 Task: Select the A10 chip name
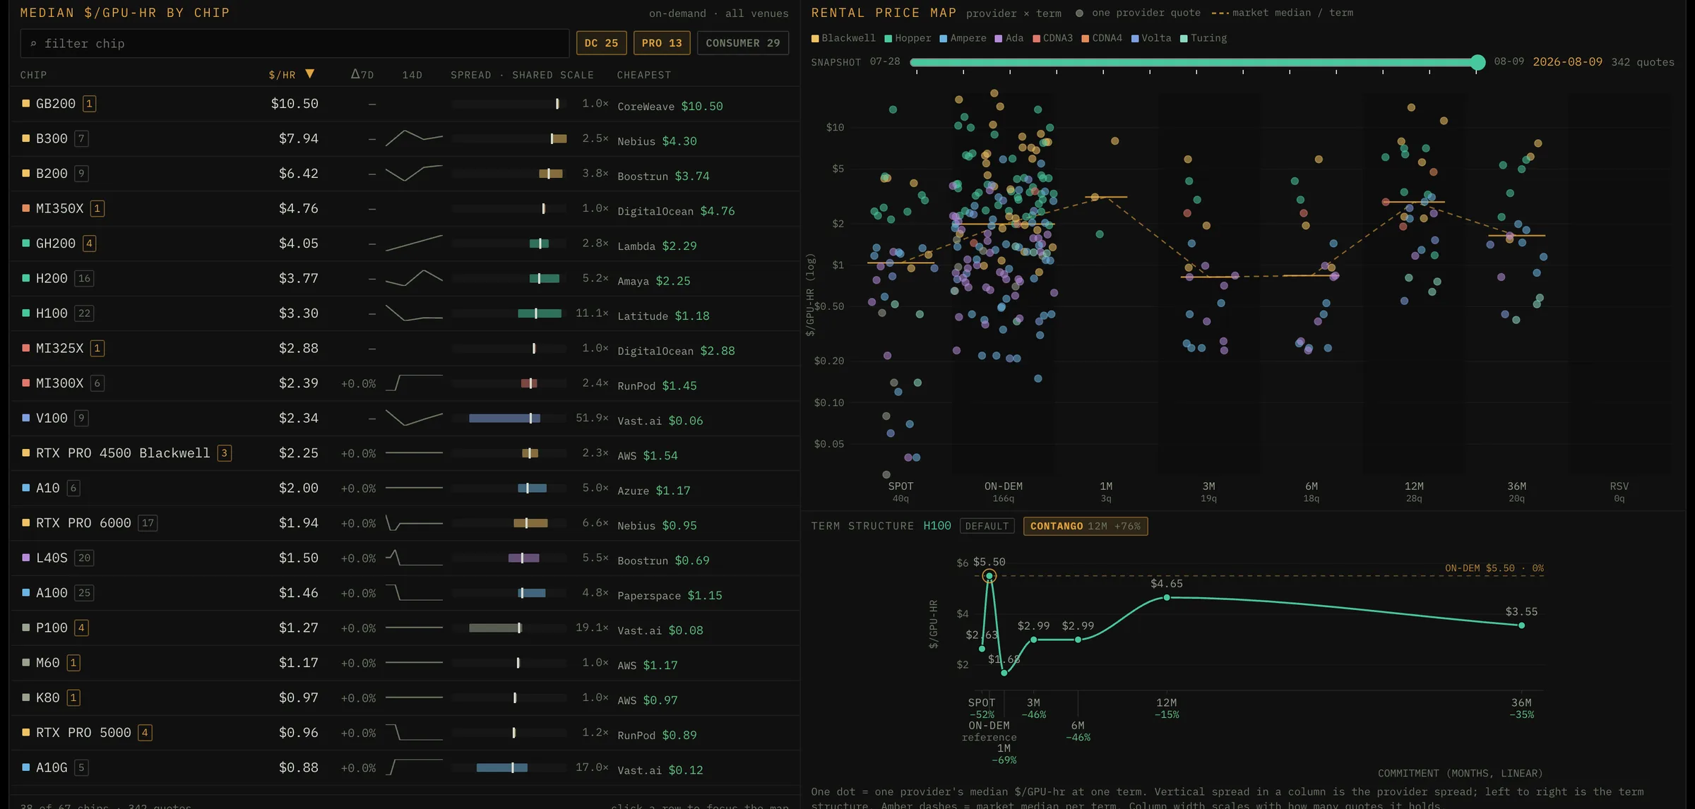(x=47, y=489)
